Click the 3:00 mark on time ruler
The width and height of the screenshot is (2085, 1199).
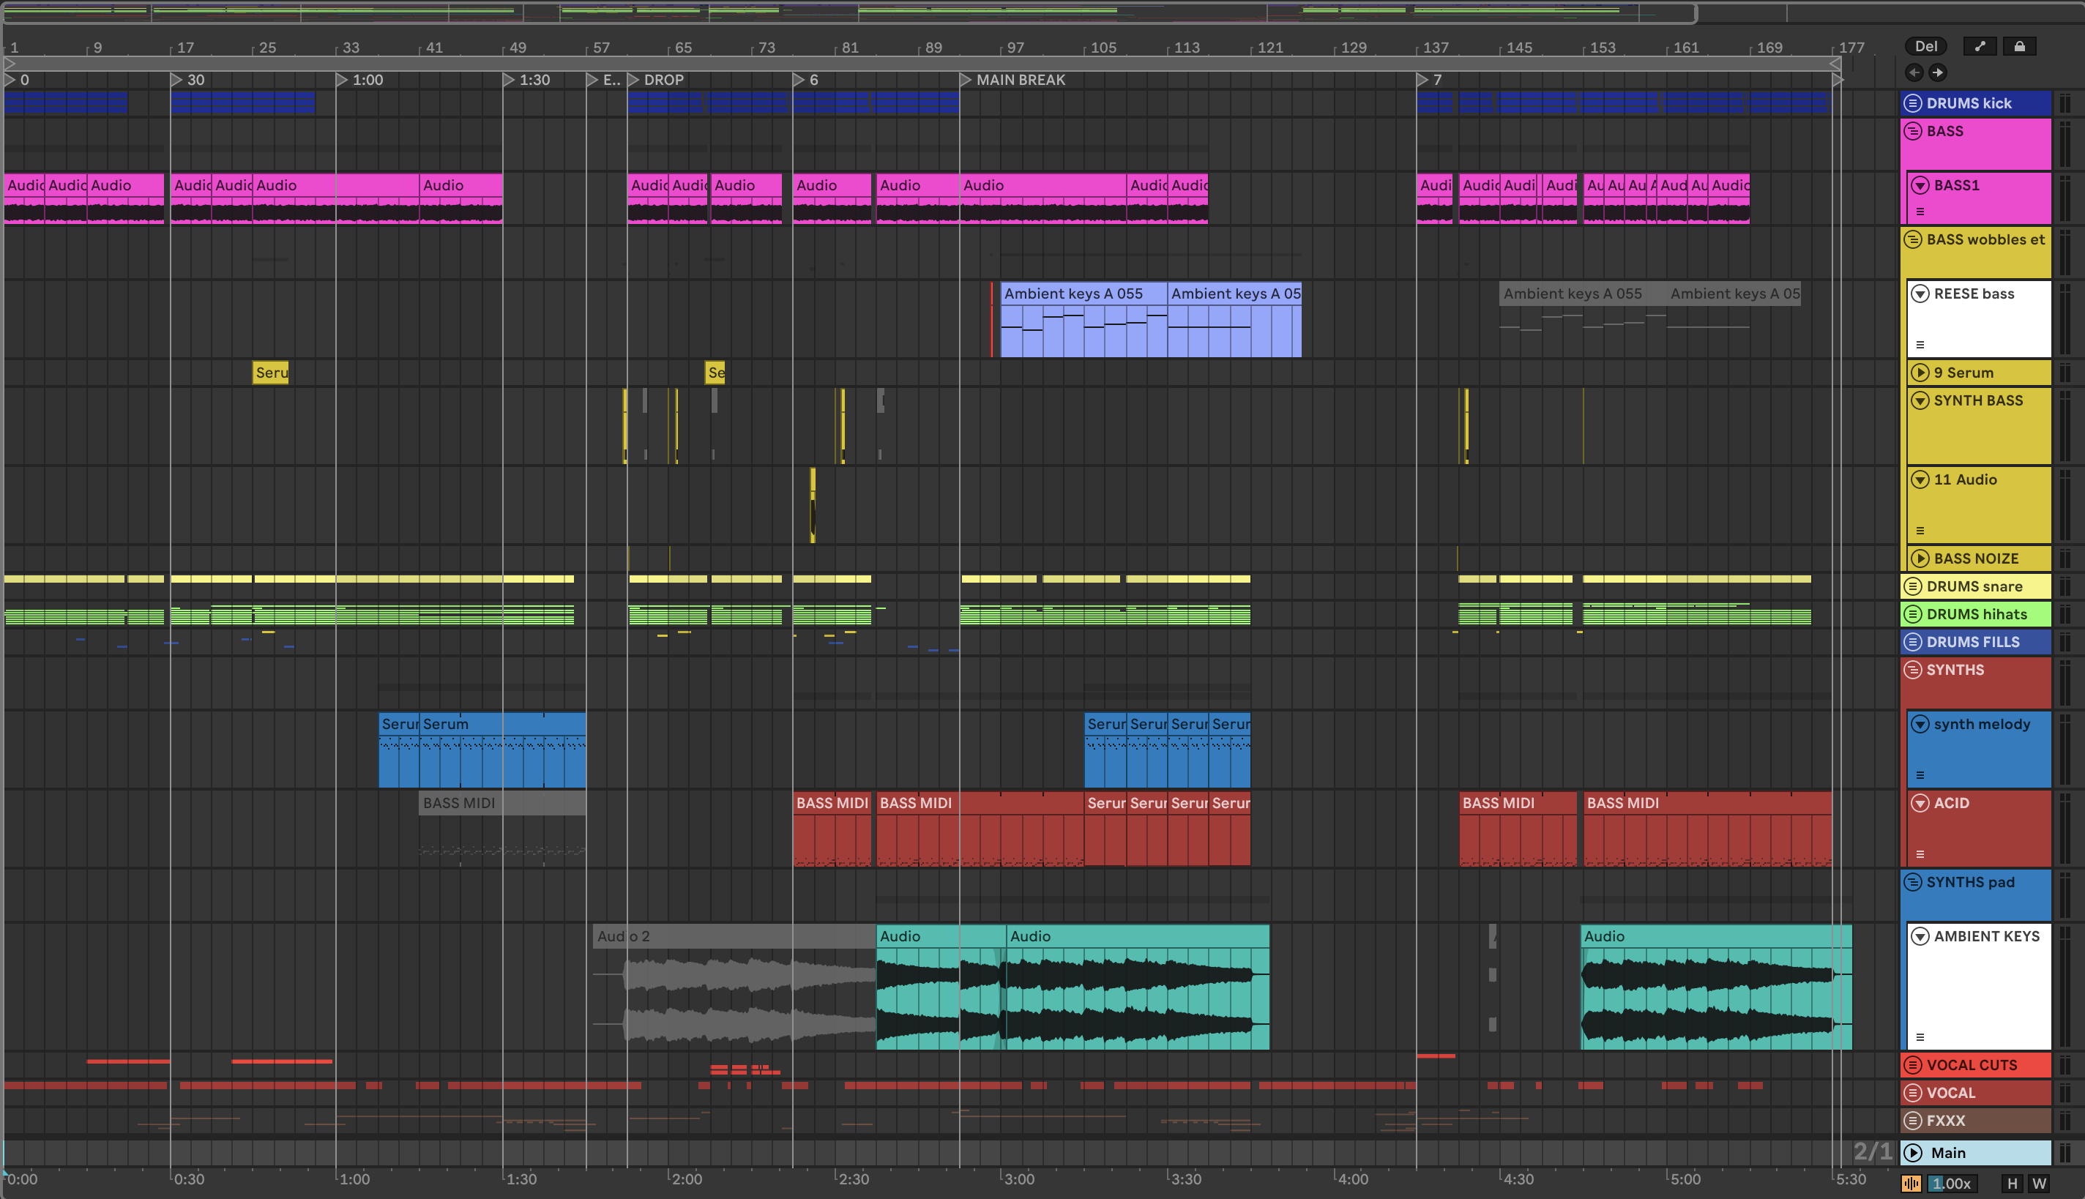tap(1017, 1179)
